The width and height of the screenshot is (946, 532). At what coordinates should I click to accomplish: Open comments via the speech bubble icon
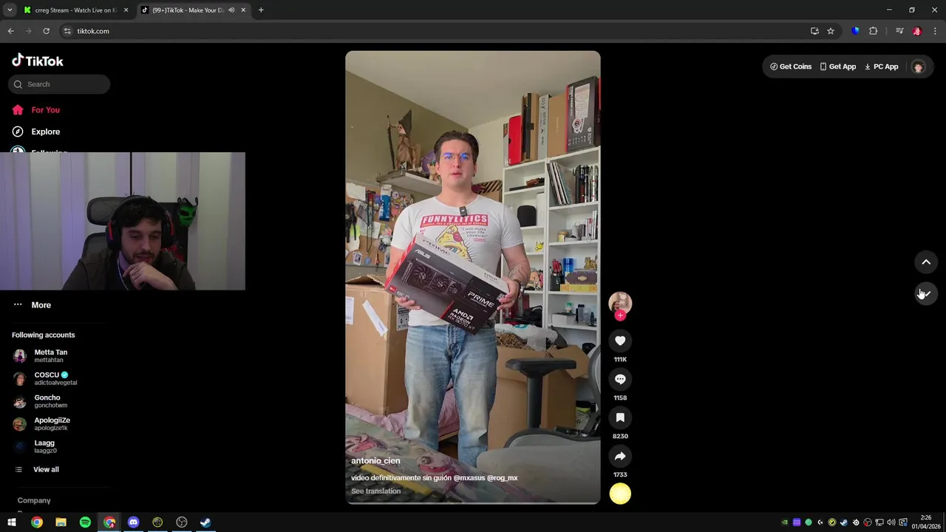click(x=620, y=379)
